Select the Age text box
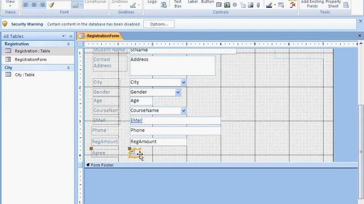 point(141,101)
